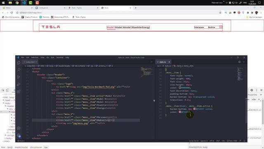Image resolution: width=264 pixels, height=149 pixels.
Task: Open Source Control view in VS Code
Action: pyautogui.click(x=19, y=77)
